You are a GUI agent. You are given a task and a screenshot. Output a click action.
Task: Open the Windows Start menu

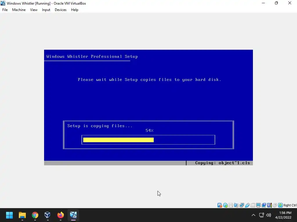[9, 215]
